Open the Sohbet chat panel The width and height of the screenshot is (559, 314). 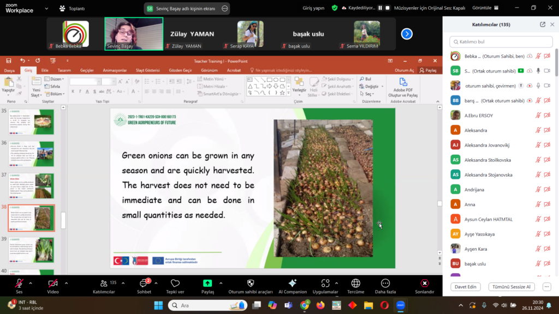coord(145,283)
